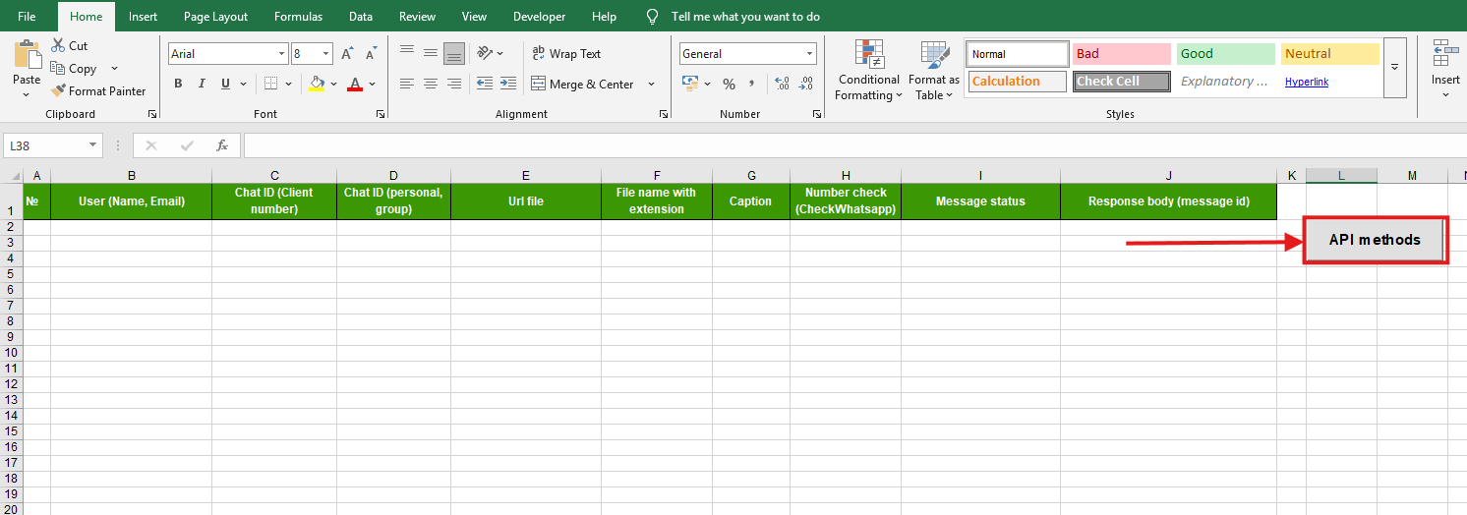This screenshot has width=1467, height=515.
Task: Apply the Hyperlink cell style
Action: (x=1306, y=82)
